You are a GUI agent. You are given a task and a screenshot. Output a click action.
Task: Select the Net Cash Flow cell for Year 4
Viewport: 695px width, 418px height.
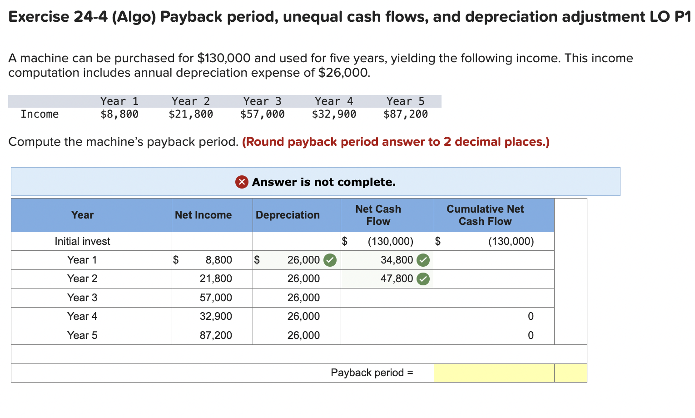point(386,316)
